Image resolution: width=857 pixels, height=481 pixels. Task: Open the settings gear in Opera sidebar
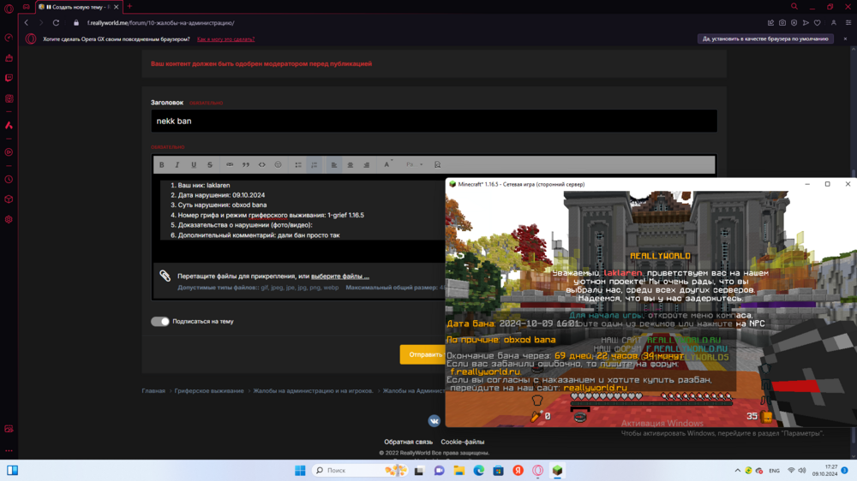tap(9, 219)
